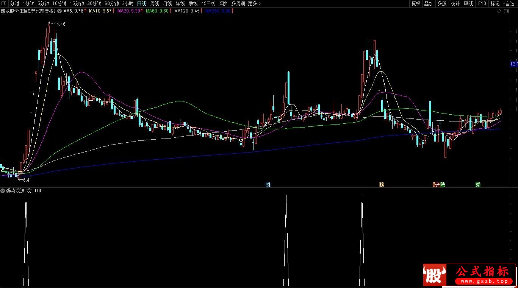Click the MA10: 9.57 indicator label
Image resolution: width=518 pixels, height=288 pixels.
[x=100, y=11]
